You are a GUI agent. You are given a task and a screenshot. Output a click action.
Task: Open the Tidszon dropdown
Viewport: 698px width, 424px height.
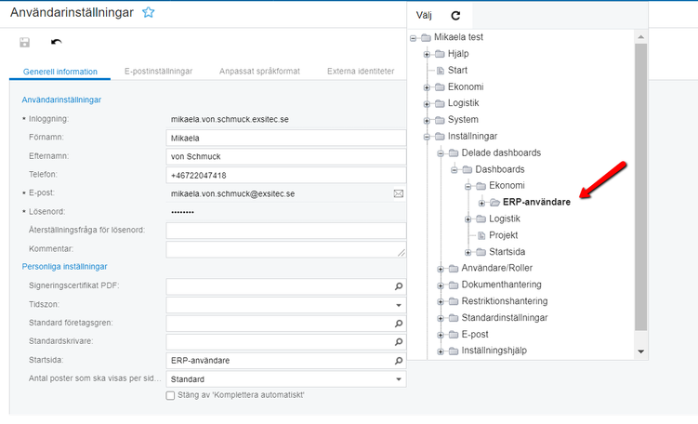coord(399,305)
